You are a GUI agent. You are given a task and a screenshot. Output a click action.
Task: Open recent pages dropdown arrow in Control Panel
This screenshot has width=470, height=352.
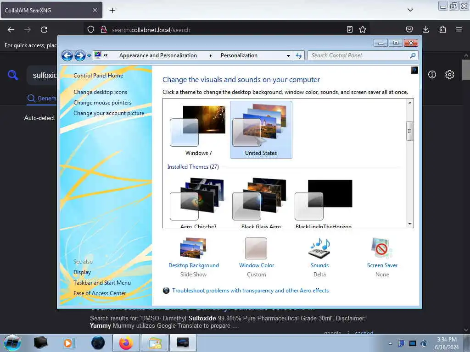coord(89,56)
